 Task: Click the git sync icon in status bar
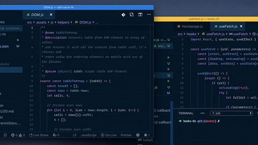pyautogui.click(x=5, y=135)
